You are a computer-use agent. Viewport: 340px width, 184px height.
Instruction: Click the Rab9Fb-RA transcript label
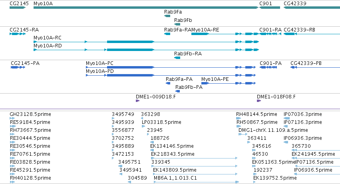[188, 54]
